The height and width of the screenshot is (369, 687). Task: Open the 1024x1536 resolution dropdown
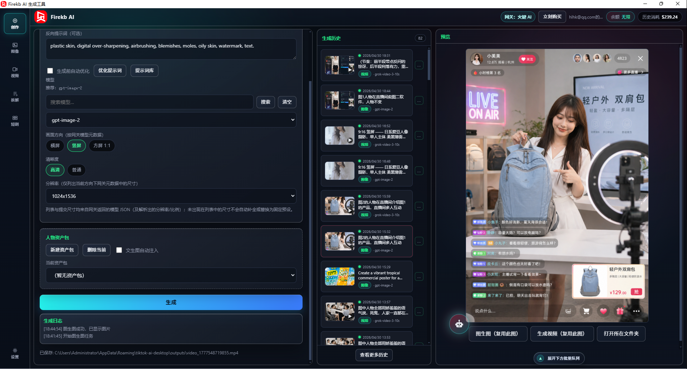(x=171, y=196)
